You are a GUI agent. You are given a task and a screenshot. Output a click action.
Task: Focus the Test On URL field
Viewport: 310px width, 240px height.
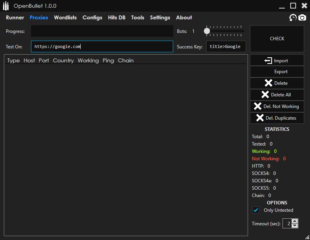tap(102, 46)
